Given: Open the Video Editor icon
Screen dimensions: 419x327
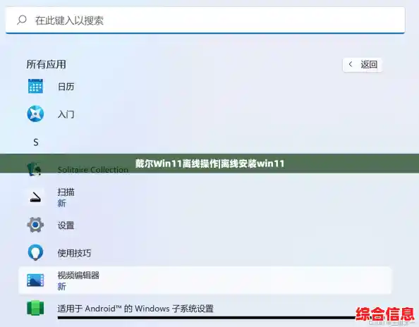Looking at the screenshot, I should click(x=35, y=280).
